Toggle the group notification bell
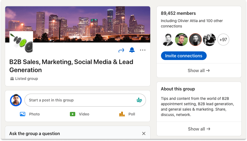This screenshot has width=247, height=141. click(x=132, y=50)
